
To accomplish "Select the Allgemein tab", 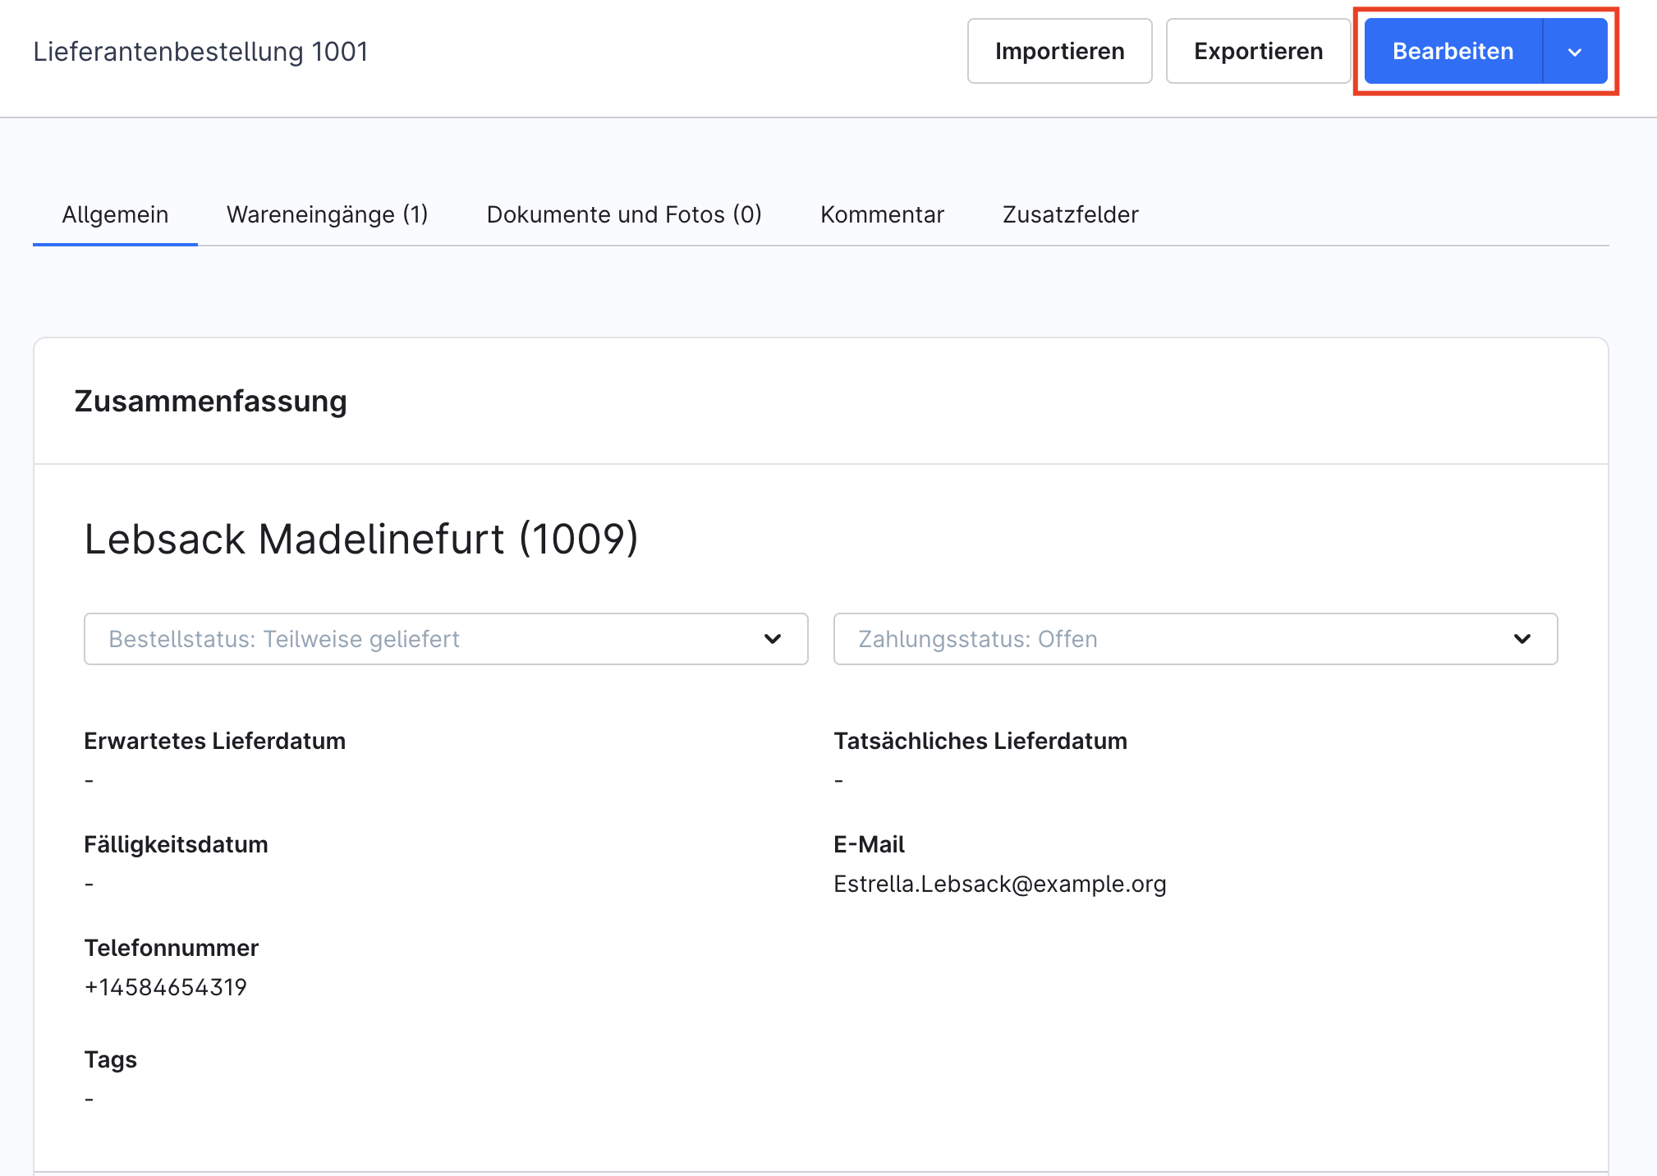I will click(115, 214).
